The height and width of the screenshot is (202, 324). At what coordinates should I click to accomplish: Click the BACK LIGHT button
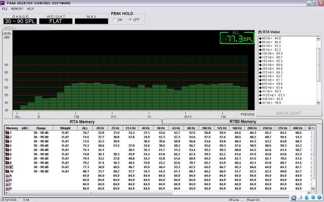coord(289,113)
